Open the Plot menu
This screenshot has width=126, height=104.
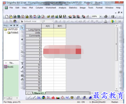[31, 8]
